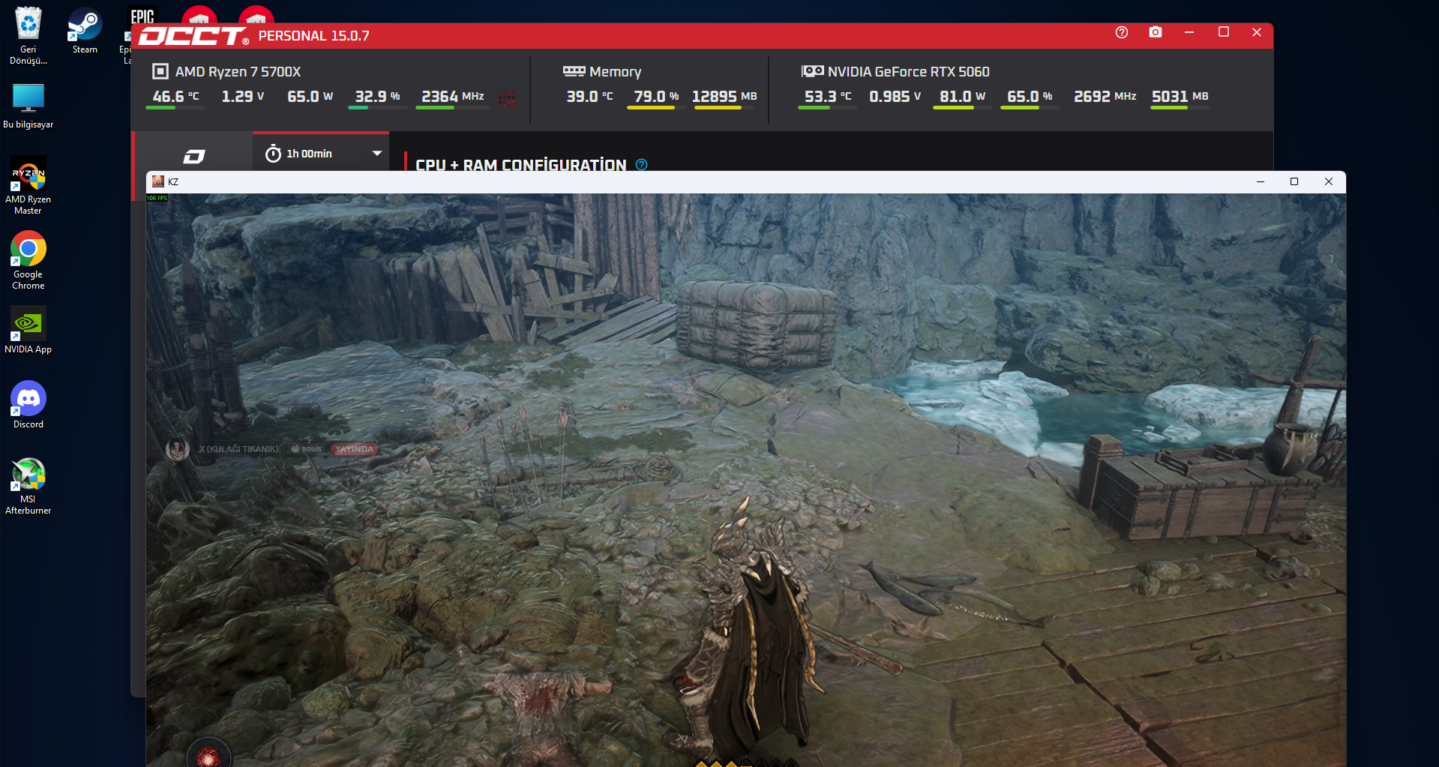Click the GPU temperature 53.3 °C reading
Image resolution: width=1439 pixels, height=767 pixels.
click(x=829, y=97)
